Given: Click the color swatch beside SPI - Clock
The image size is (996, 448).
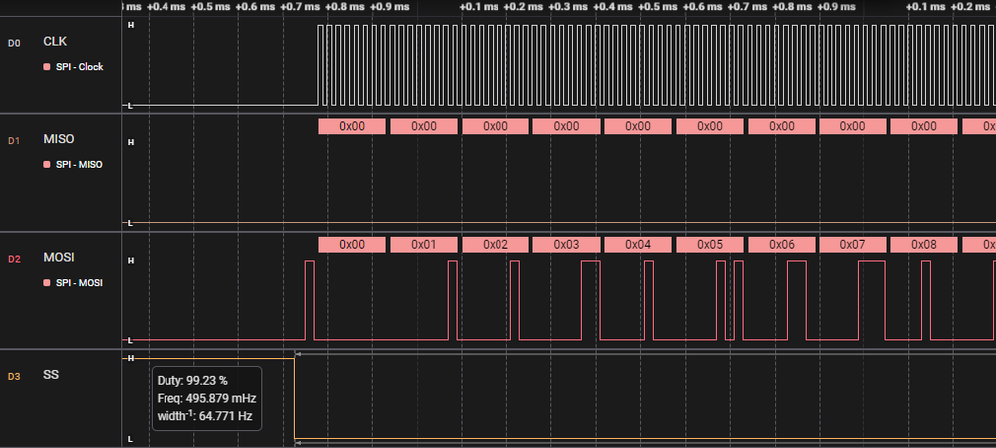Looking at the screenshot, I should point(47,67).
